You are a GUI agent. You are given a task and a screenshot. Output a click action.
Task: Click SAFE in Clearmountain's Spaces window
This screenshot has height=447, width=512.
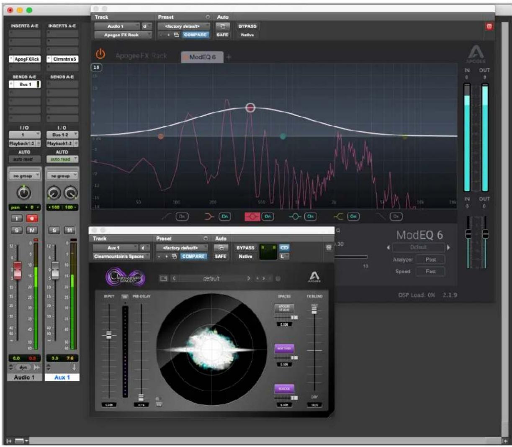(x=221, y=257)
